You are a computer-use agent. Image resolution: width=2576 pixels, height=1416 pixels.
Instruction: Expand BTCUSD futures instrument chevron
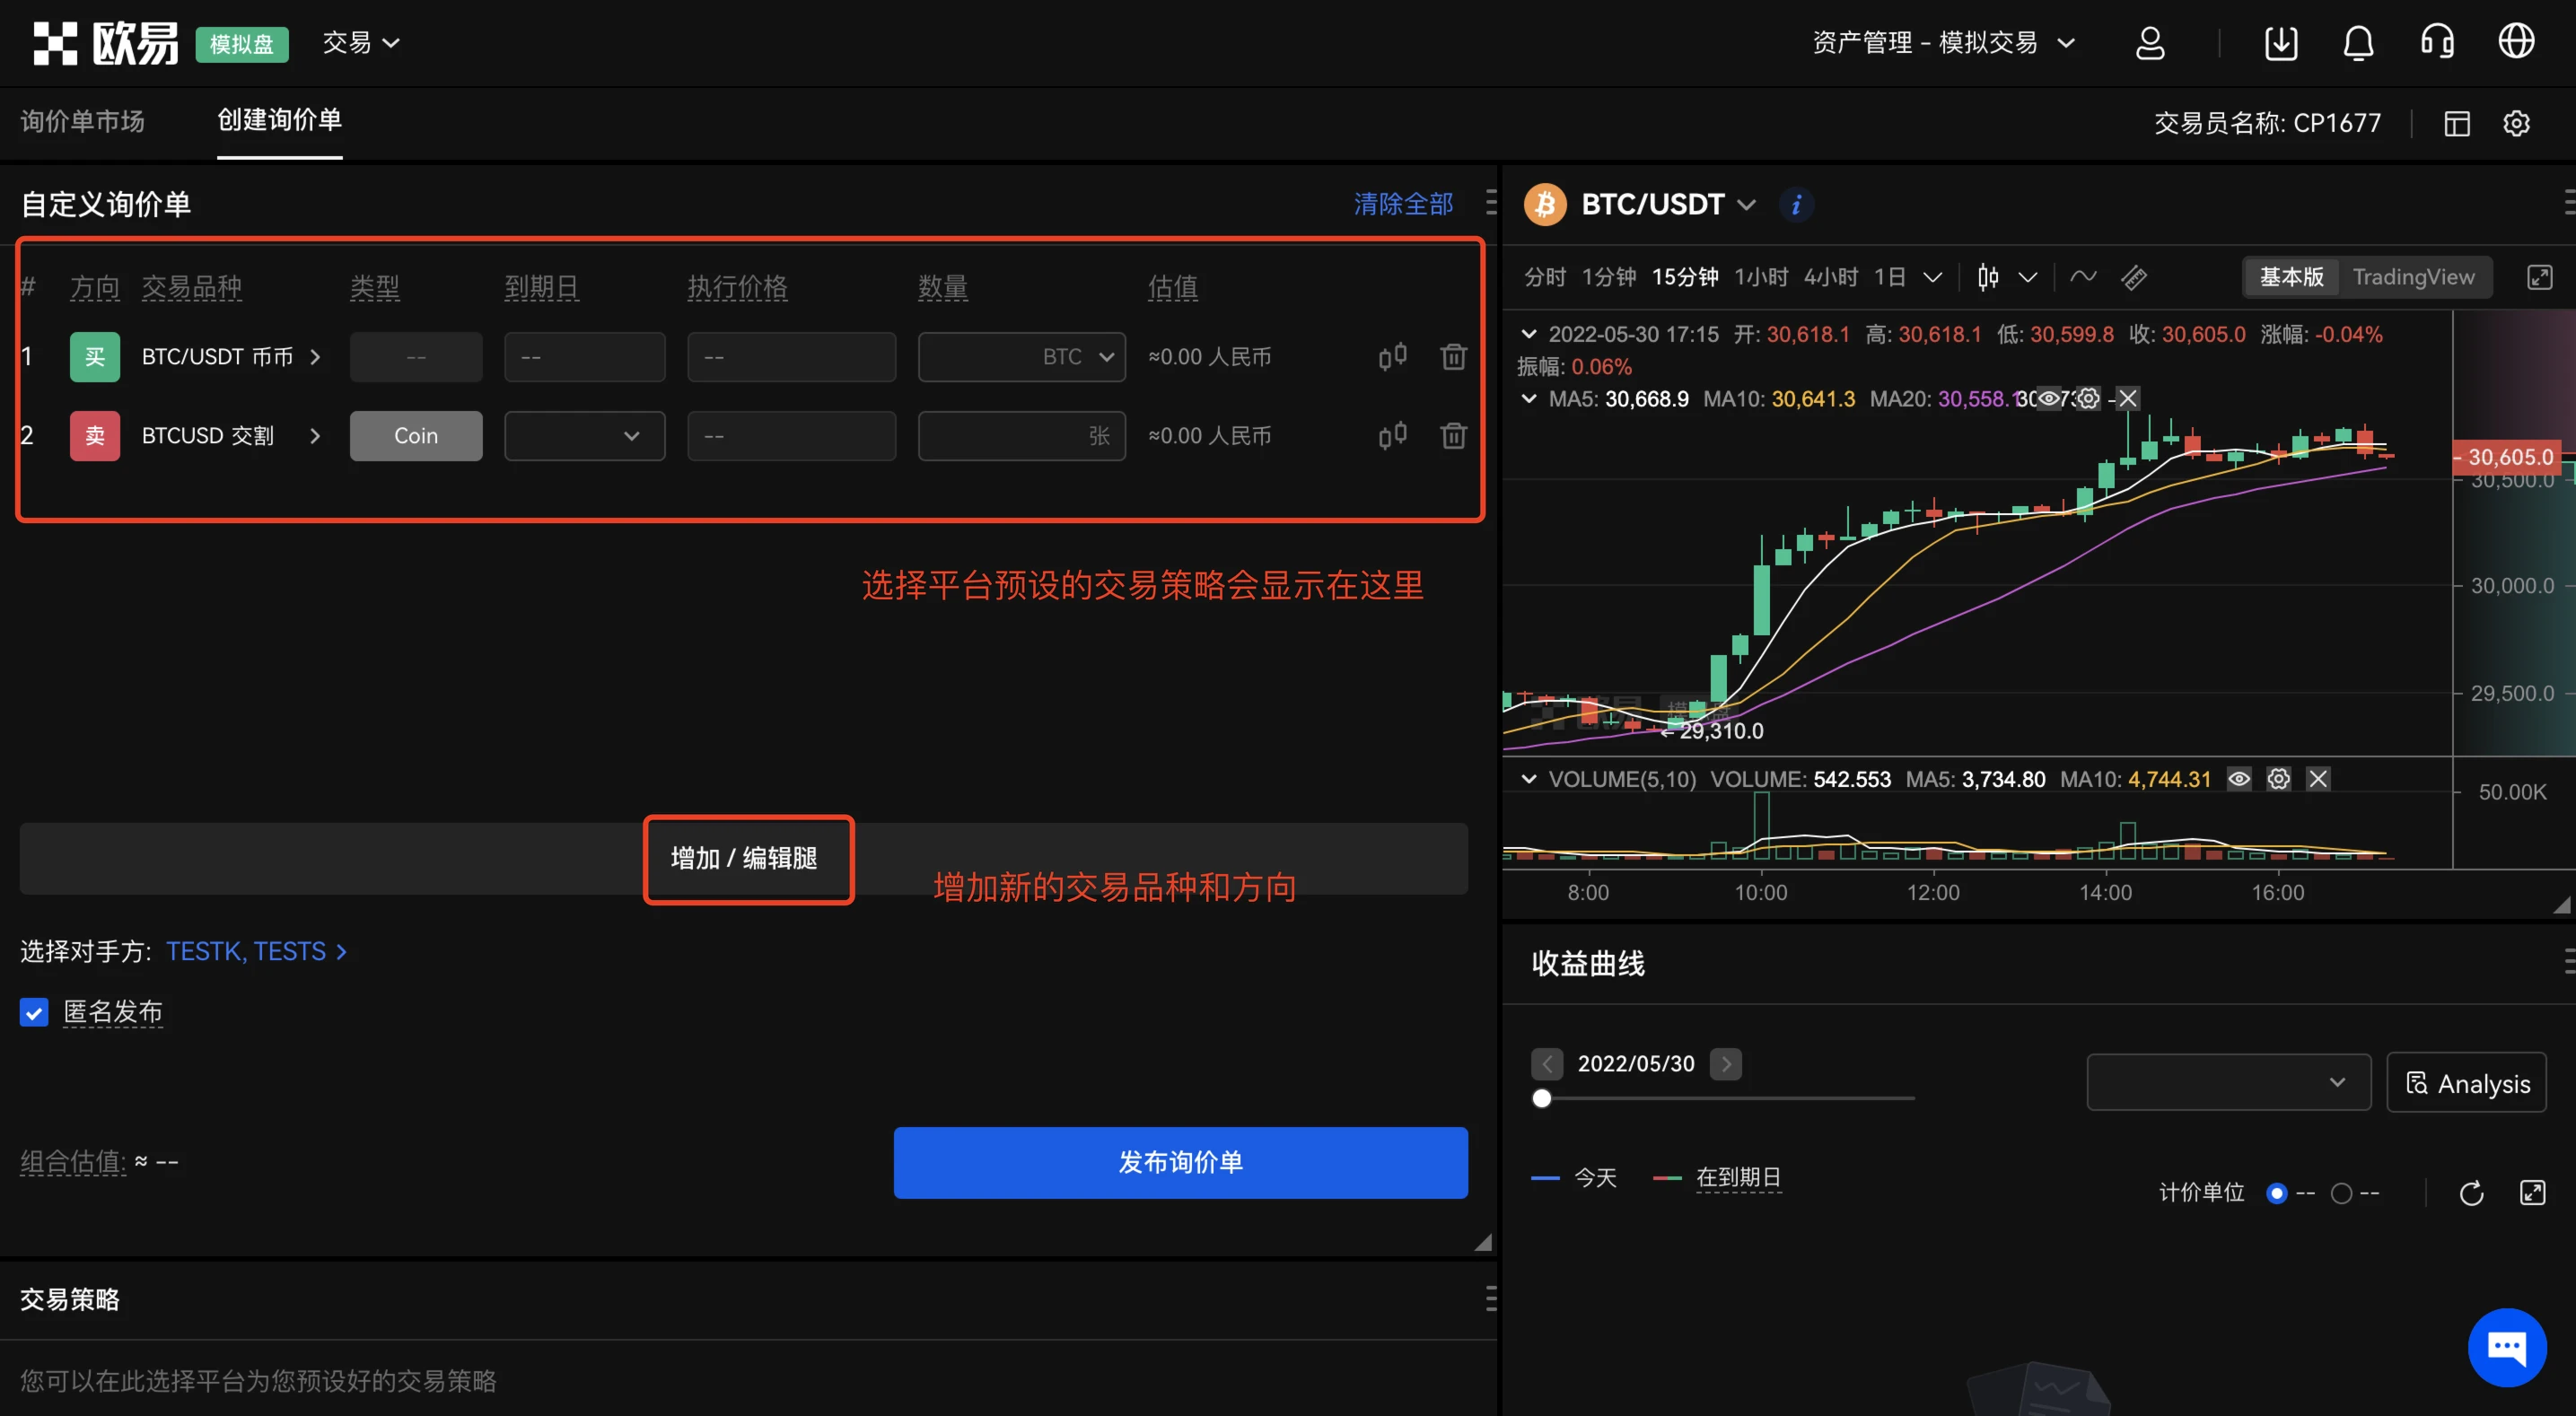[315, 436]
